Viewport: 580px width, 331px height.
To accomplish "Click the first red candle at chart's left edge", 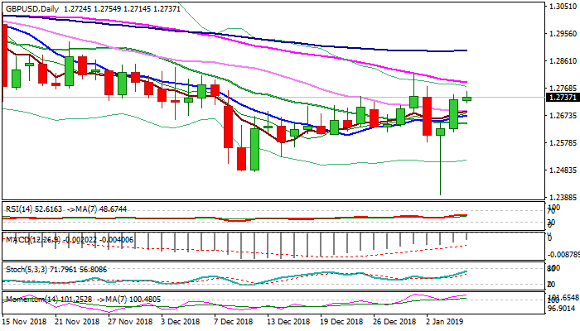I will 5,55.
